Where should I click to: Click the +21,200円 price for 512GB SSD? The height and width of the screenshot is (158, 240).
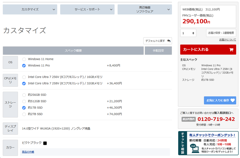114,101
